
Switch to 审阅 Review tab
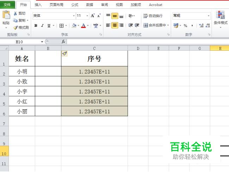pyautogui.click(x=104, y=5)
